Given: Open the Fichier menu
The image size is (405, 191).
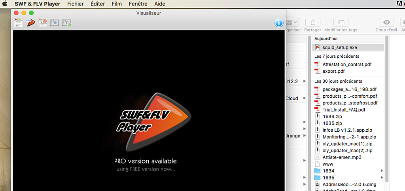Looking at the screenshot, I should (76, 4).
